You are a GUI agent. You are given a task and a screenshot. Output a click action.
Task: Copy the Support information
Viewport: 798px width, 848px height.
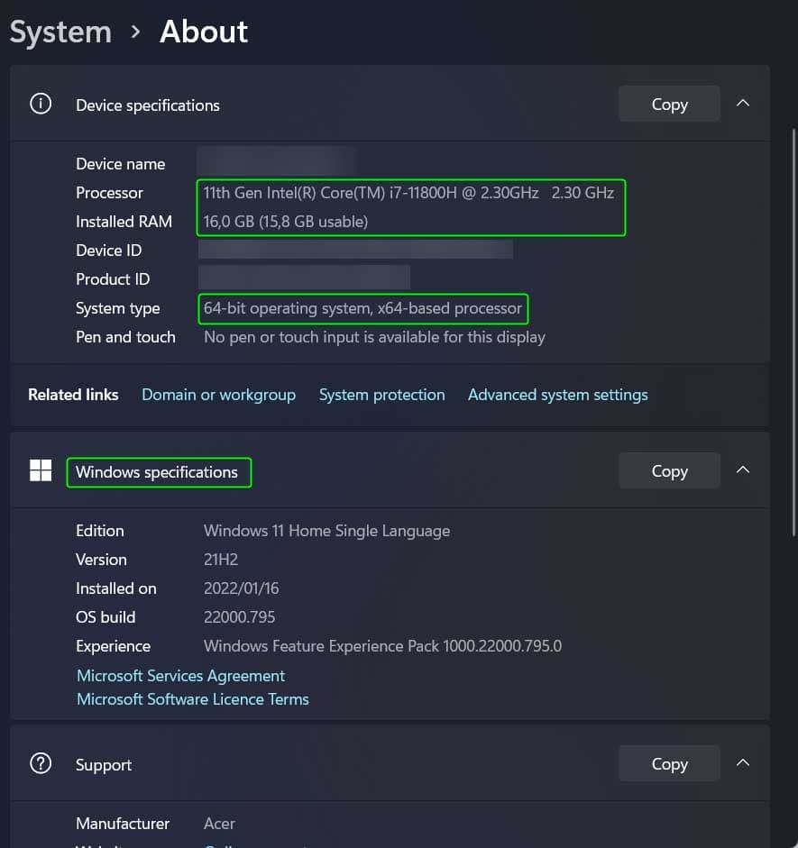coord(669,763)
